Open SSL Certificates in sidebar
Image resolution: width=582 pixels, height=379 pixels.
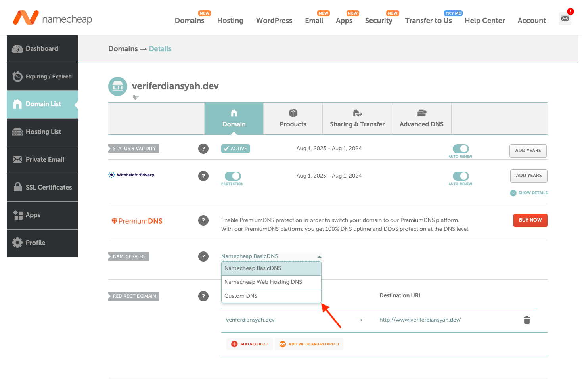tap(42, 188)
